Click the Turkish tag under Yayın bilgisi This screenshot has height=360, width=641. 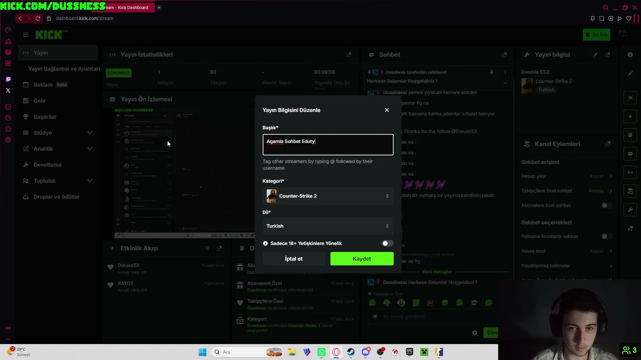(x=546, y=89)
